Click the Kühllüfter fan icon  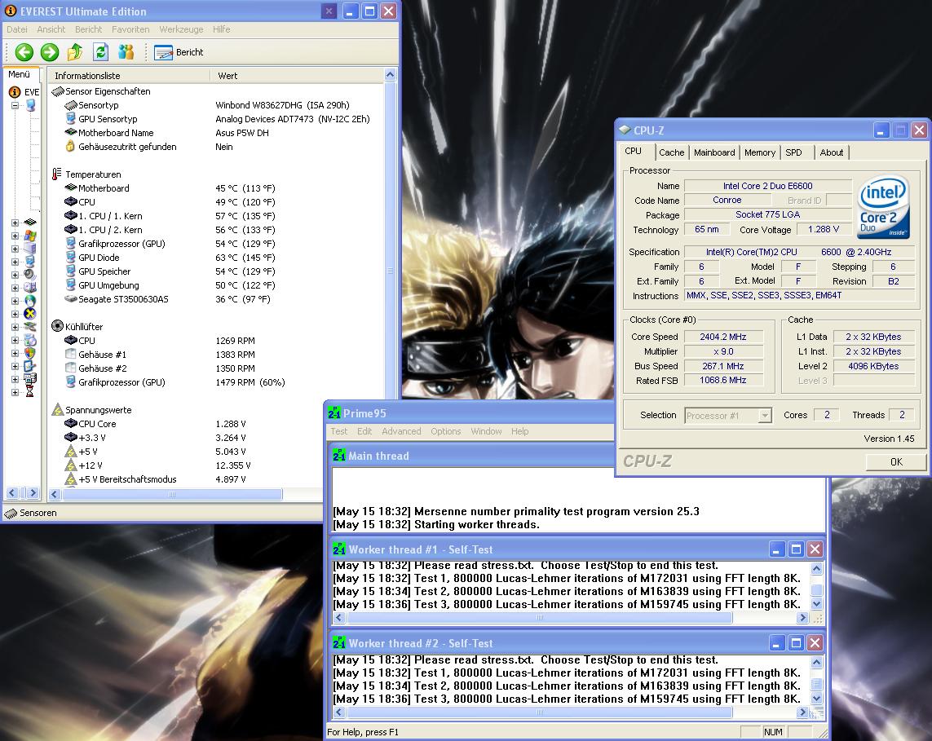(58, 326)
